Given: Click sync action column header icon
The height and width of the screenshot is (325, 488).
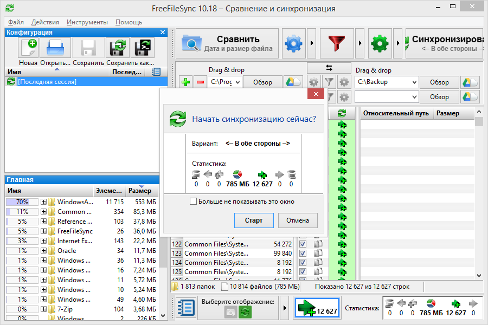Looking at the screenshot, I should [342, 113].
